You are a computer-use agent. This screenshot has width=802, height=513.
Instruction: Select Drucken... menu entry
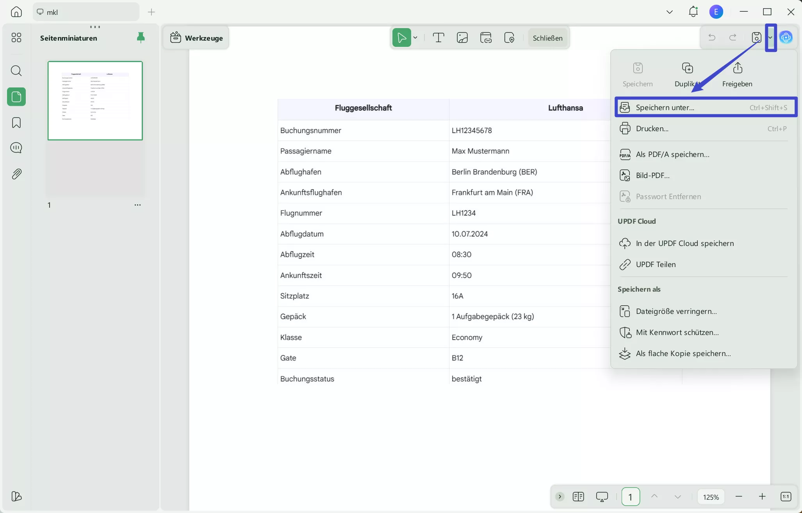[704, 128]
